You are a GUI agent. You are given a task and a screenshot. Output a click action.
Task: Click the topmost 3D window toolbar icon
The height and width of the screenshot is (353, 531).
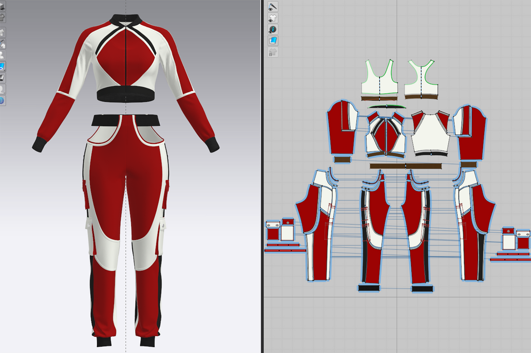(x=2, y=7)
